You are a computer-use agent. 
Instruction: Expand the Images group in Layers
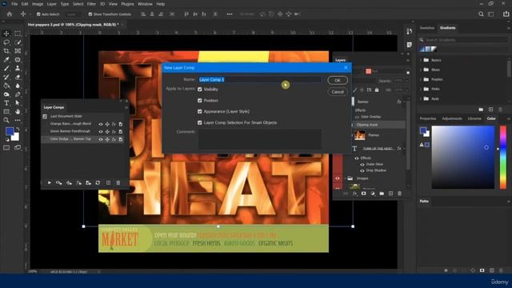345,178
